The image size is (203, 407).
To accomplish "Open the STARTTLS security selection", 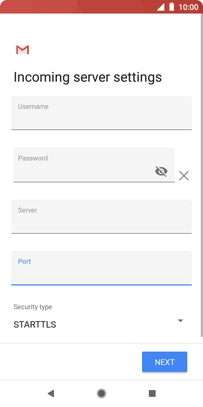I will pos(35,325).
